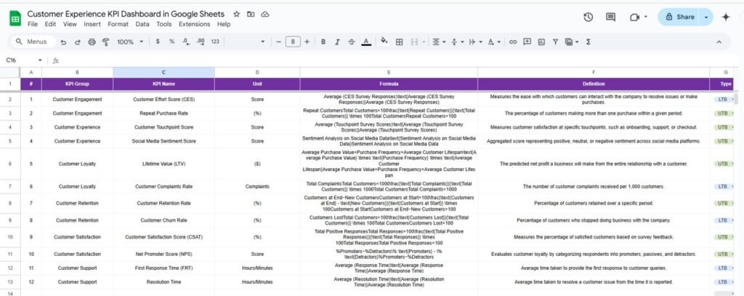Select First Response Time (FRT) cell
The height and width of the screenshot is (296, 744).
[x=163, y=268]
